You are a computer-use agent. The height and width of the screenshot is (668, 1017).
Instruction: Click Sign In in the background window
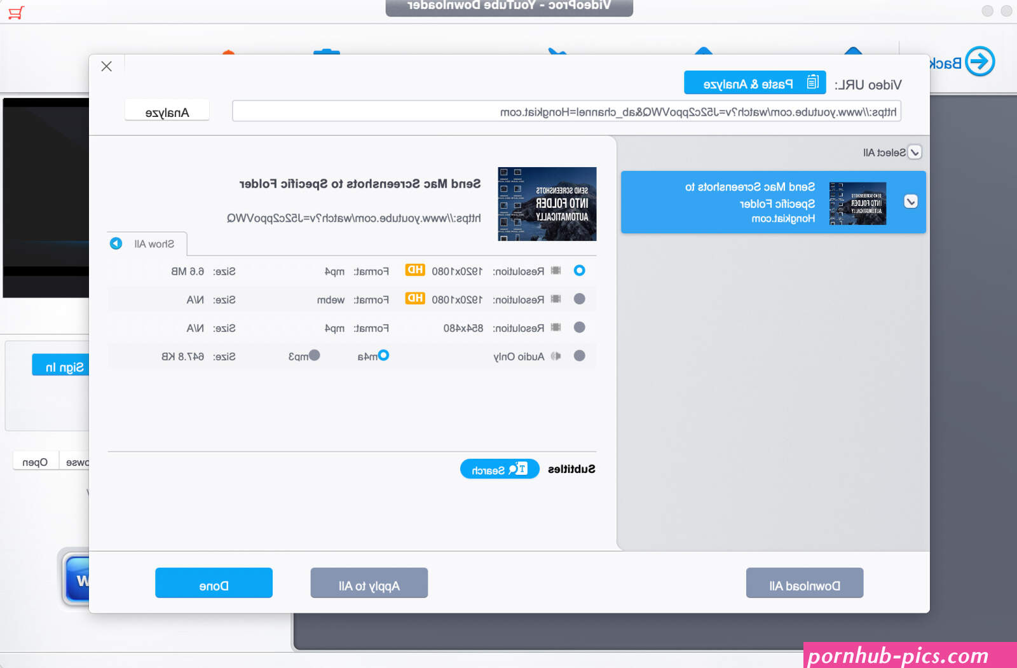pos(61,365)
